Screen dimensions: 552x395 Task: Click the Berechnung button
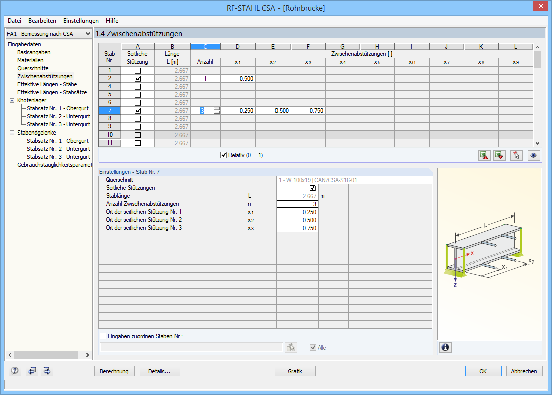[114, 371]
